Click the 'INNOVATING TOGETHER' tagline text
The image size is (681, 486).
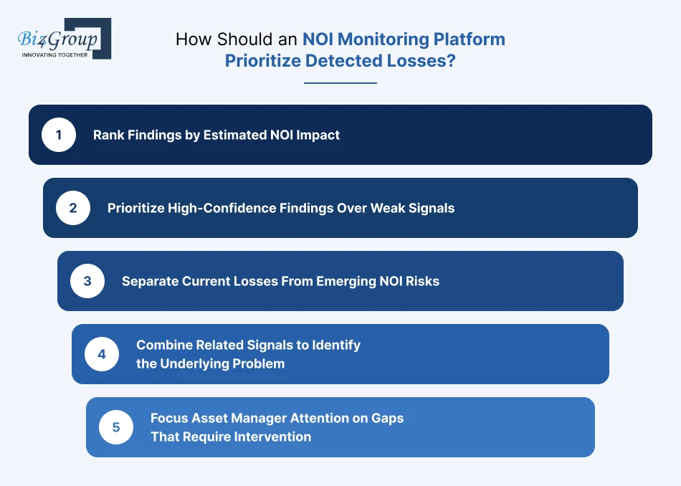(54, 54)
